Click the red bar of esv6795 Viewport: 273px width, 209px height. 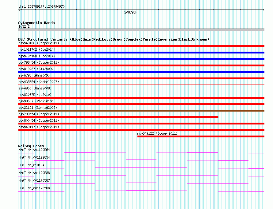click(x=141, y=78)
